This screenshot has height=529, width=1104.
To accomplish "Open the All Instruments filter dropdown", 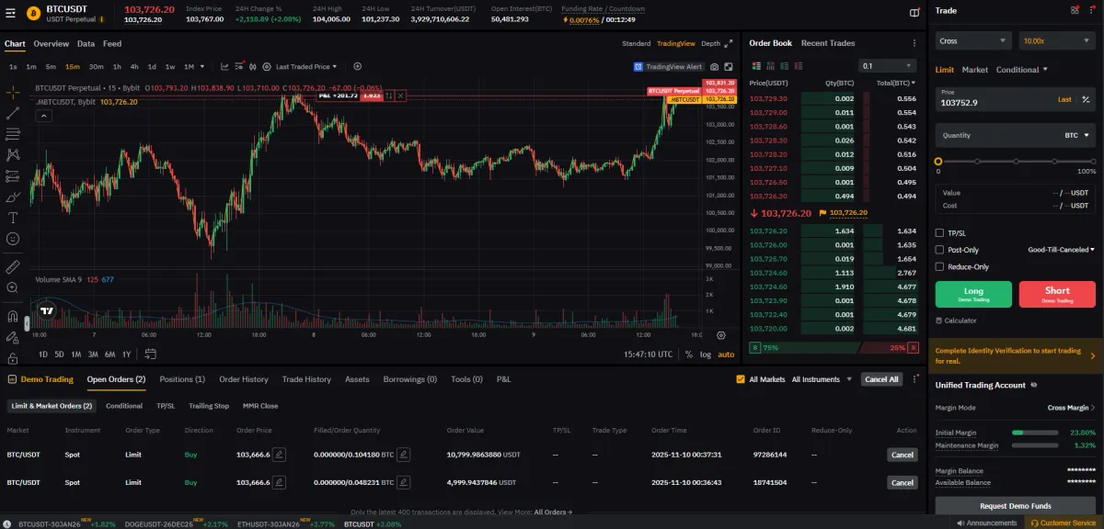I will pos(822,379).
